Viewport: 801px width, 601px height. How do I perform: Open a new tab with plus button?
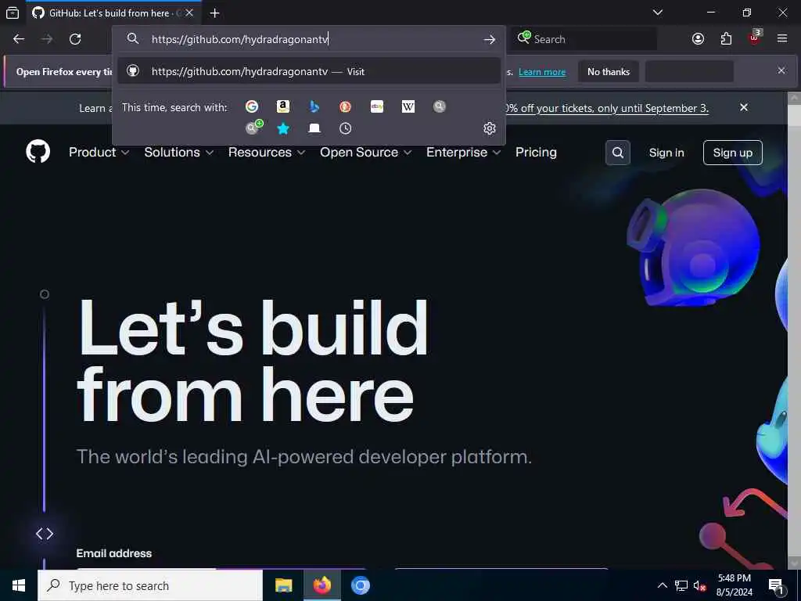click(214, 13)
